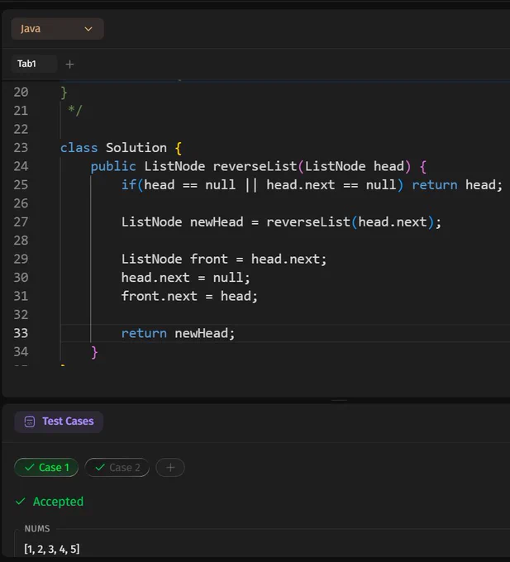
Task: Click the Test Cases icon
Action: click(30, 421)
